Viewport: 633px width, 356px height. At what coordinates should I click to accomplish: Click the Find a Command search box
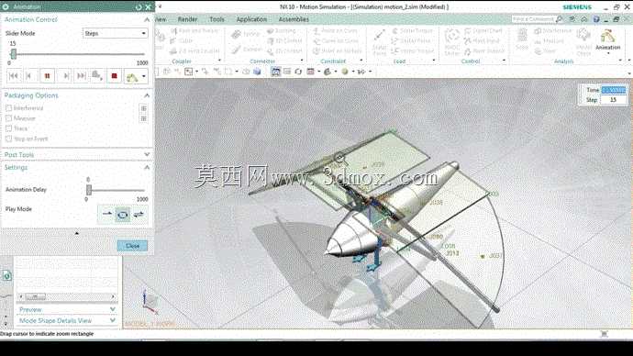click(533, 19)
